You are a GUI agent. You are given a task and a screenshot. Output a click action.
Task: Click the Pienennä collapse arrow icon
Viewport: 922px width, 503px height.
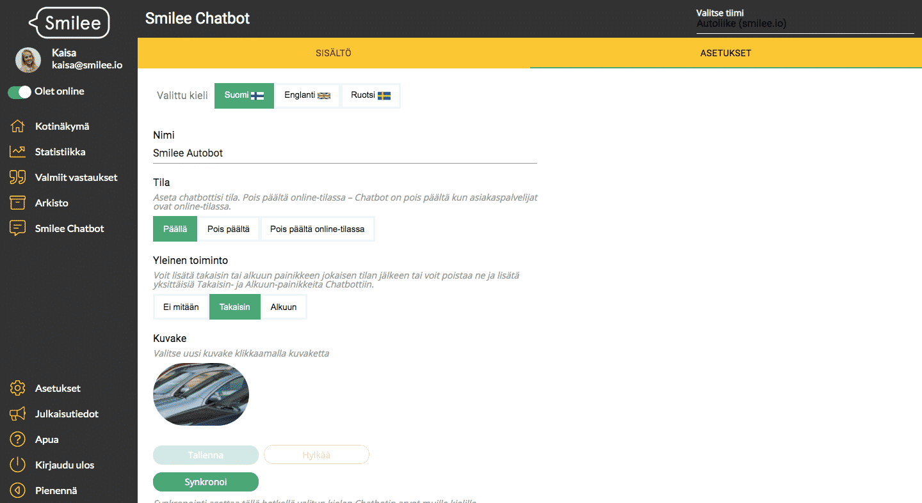pos(17,491)
